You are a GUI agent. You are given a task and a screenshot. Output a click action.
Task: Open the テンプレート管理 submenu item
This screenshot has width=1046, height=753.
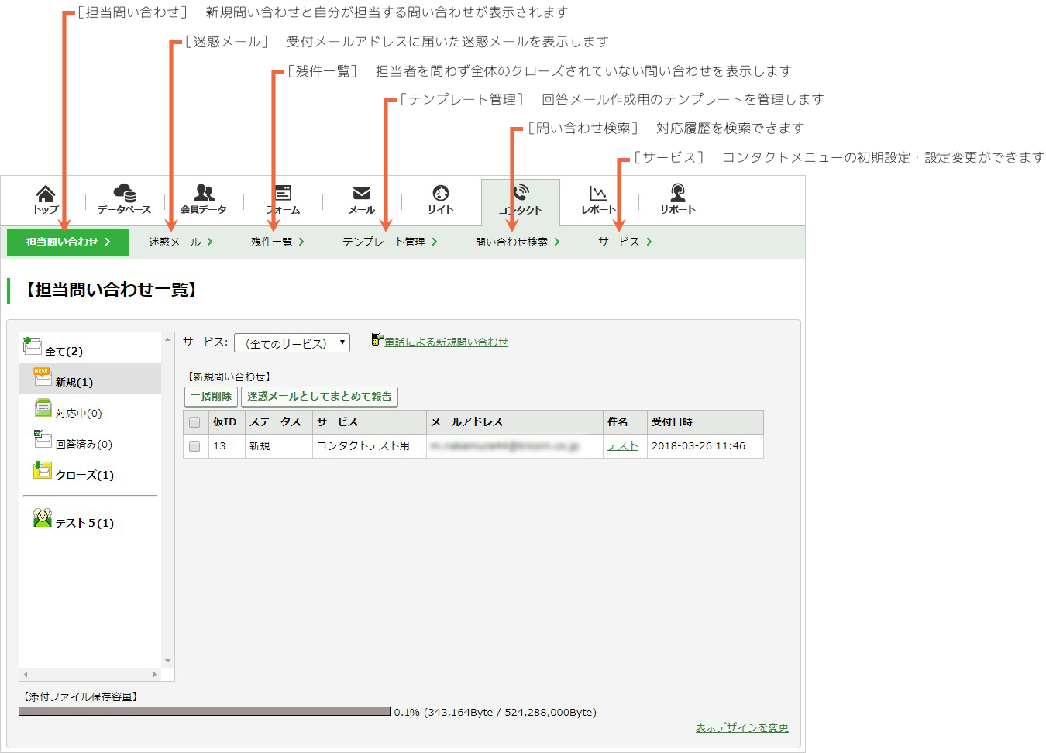[x=390, y=242]
